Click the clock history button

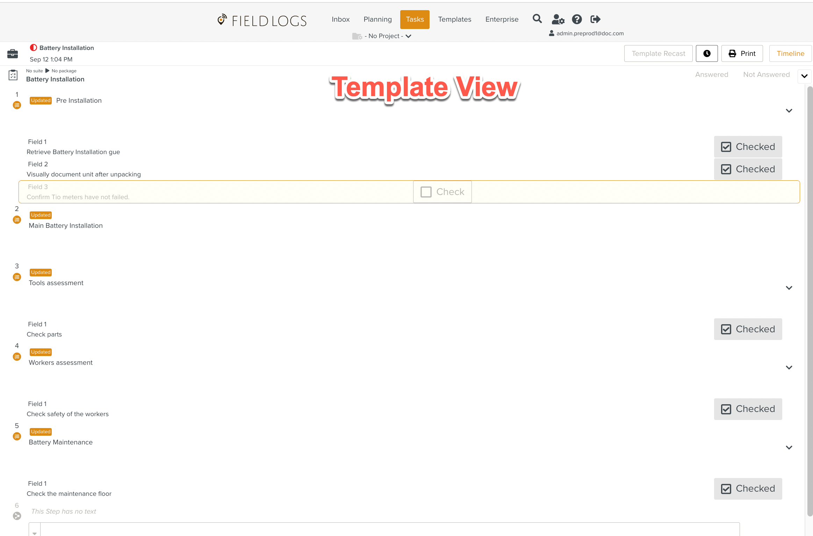pyautogui.click(x=707, y=53)
